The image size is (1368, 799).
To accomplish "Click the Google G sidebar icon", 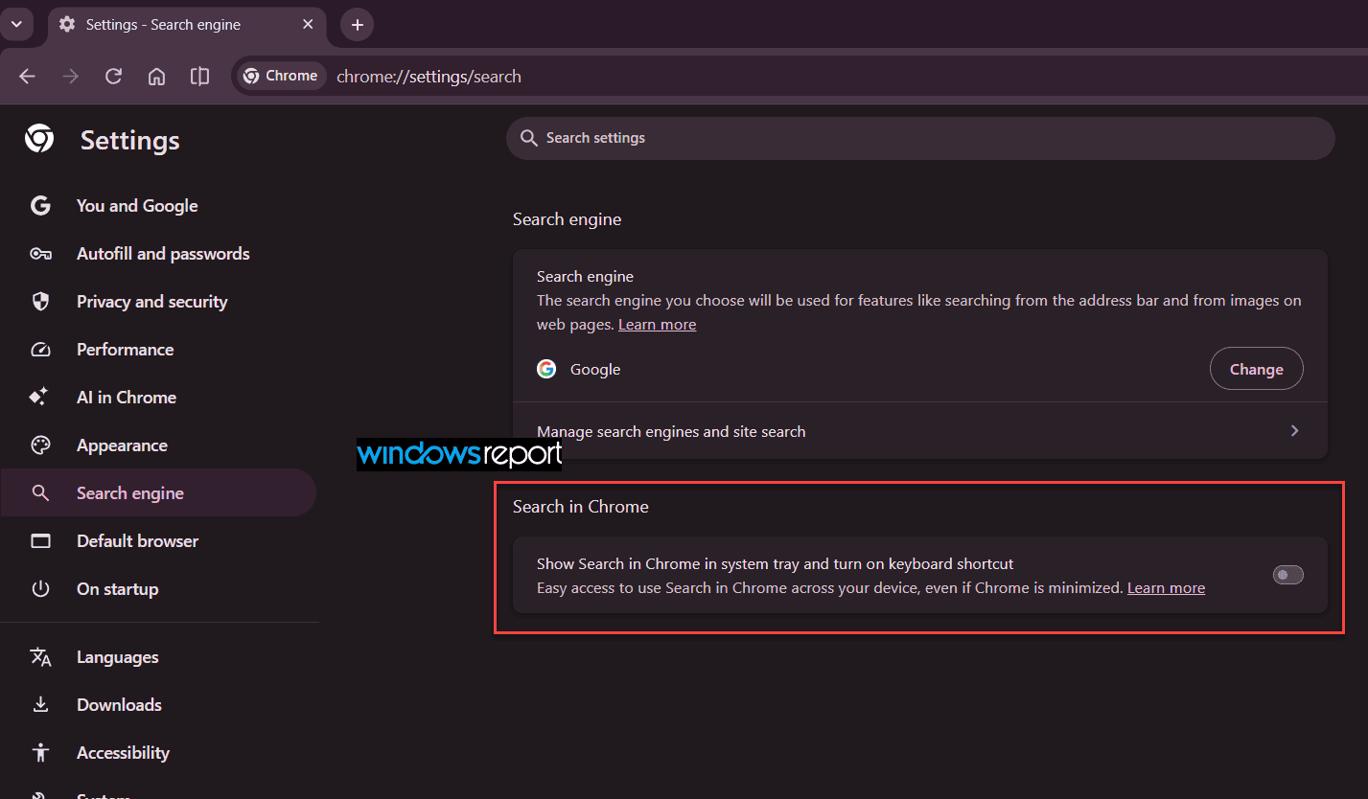I will 40,206.
